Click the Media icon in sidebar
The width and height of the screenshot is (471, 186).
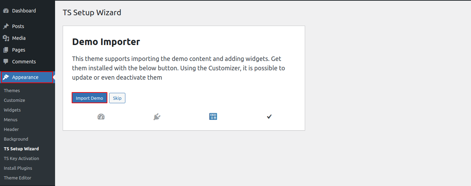coord(6,38)
